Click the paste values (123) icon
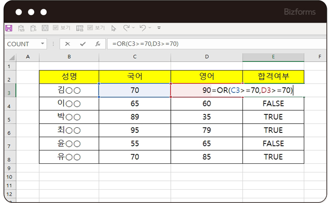Image resolution: width=330 pixels, height=203 pixels. (x=21, y=28)
